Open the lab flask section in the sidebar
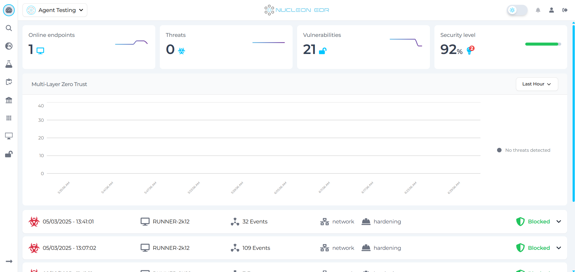Screen dimensions: 575x272 (9, 64)
